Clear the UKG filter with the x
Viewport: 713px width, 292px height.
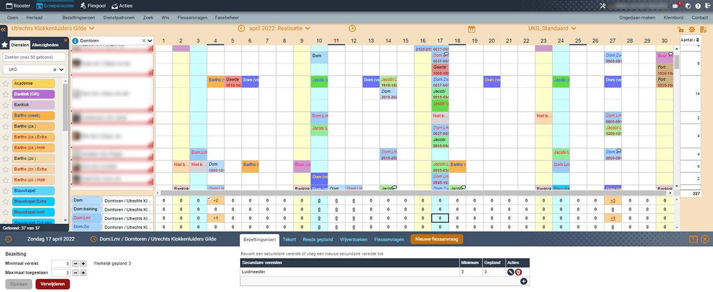pos(55,70)
